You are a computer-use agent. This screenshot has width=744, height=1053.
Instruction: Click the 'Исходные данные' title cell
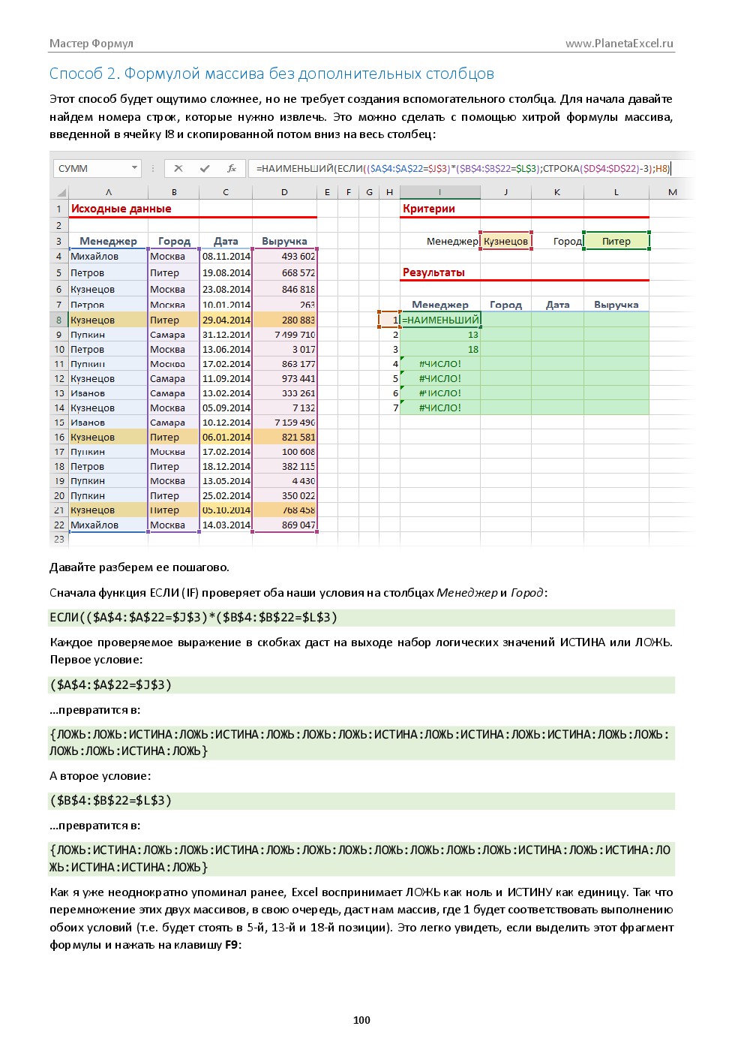point(121,209)
